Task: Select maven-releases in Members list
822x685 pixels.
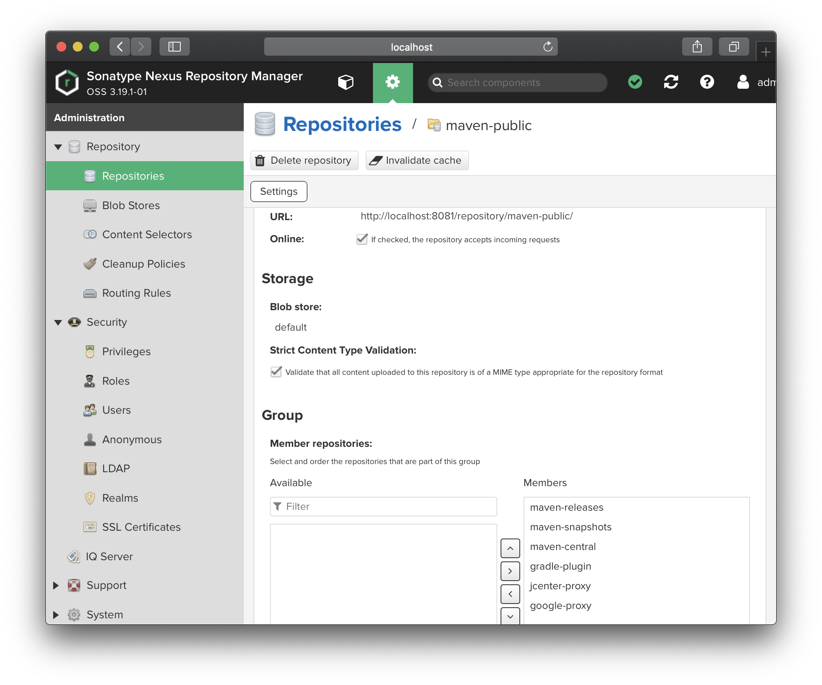Action: (x=636, y=507)
